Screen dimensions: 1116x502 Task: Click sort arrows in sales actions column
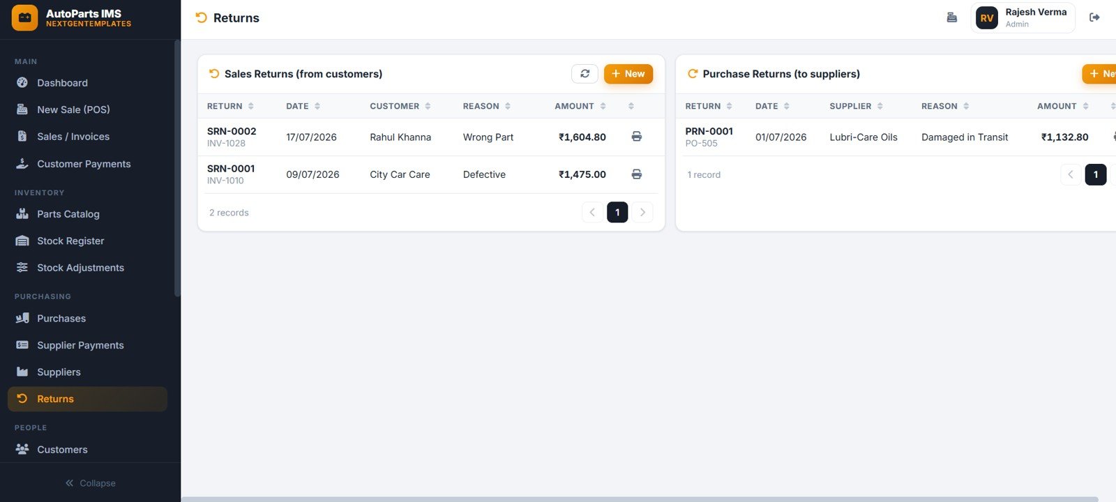pos(631,107)
